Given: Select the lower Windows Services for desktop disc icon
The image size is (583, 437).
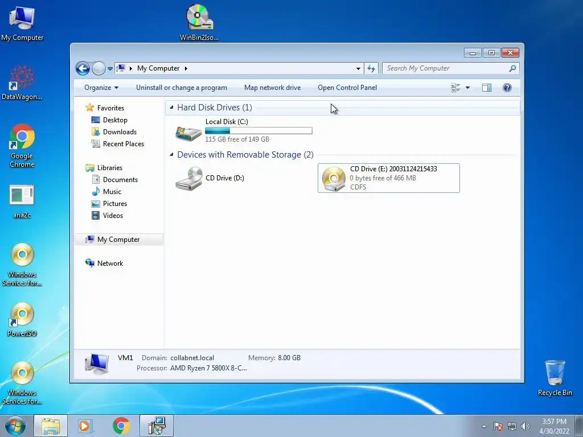Looking at the screenshot, I should (x=22, y=383).
